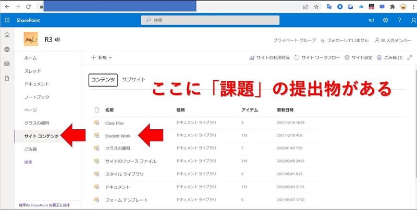Open the ドキュメント library in the list
The width and height of the screenshot is (417, 210).
(x=118, y=187)
